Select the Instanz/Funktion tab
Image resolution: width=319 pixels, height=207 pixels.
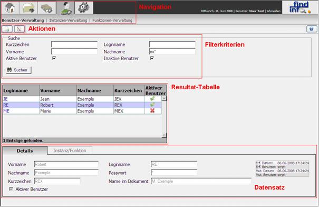(70, 150)
